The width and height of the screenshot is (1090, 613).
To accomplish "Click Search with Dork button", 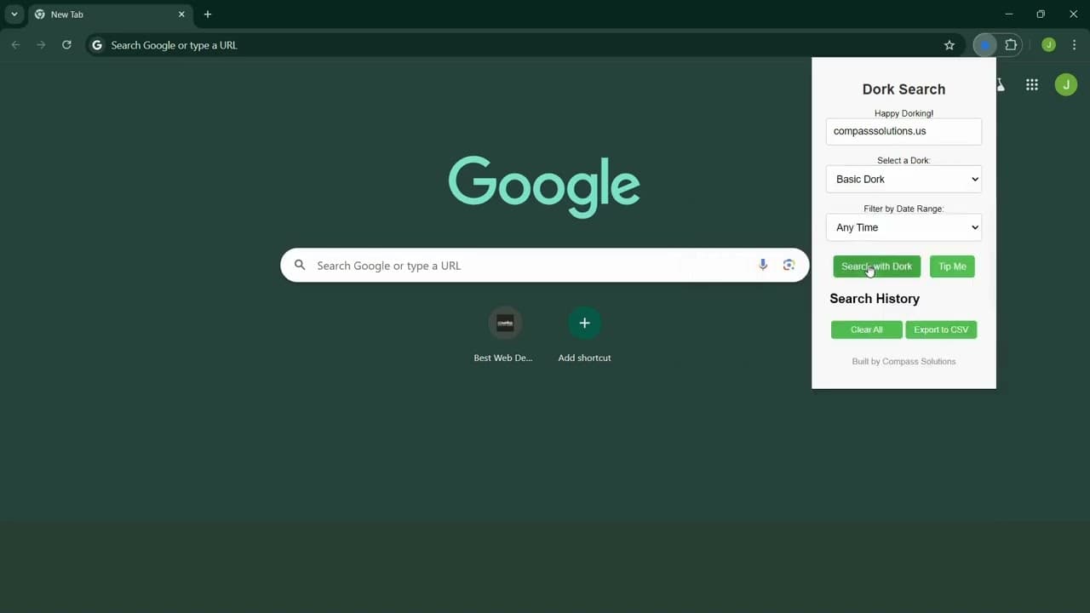I will coord(876,266).
